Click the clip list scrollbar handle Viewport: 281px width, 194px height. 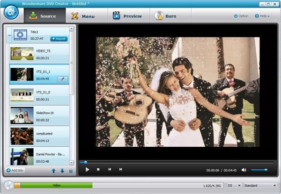72,63
